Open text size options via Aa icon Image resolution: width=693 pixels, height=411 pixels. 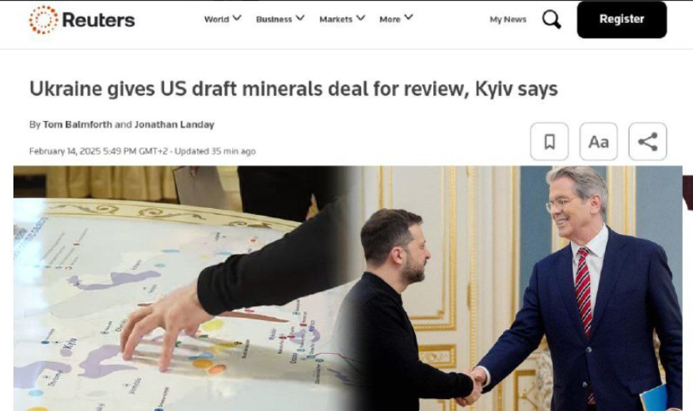coord(599,141)
